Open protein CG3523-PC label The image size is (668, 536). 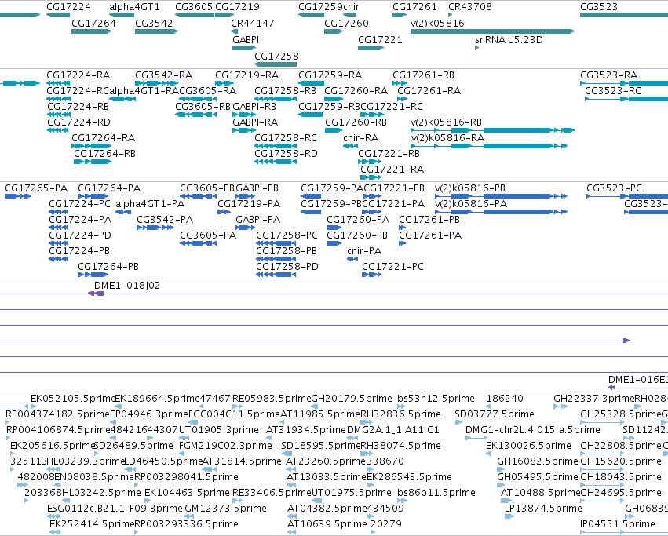click(x=614, y=188)
